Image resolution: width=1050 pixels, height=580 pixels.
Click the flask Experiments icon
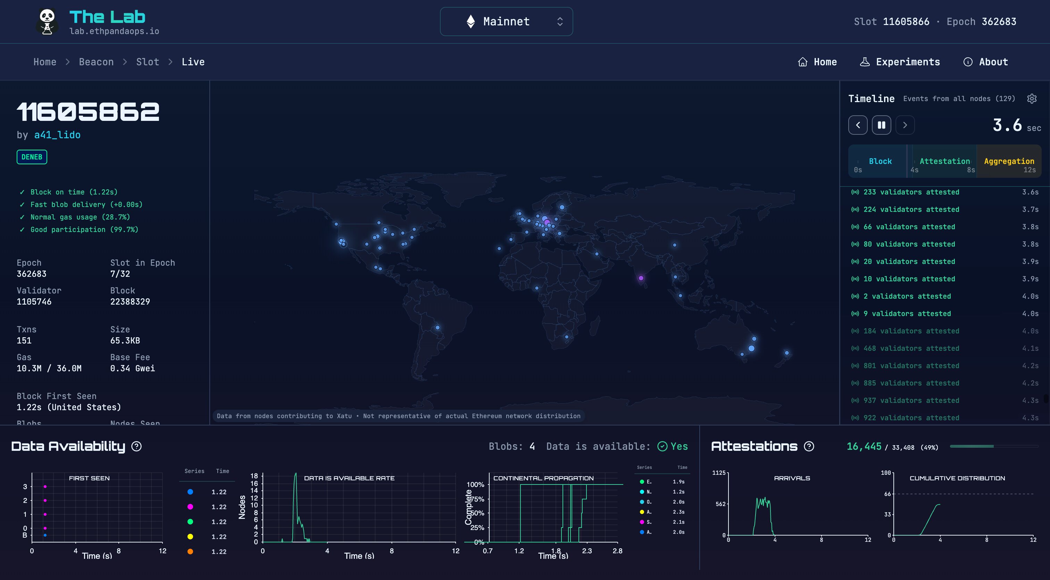(x=865, y=62)
